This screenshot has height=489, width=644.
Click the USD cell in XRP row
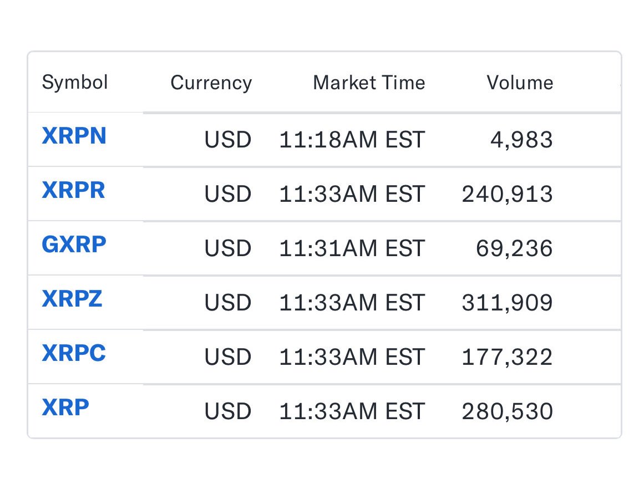point(227,411)
